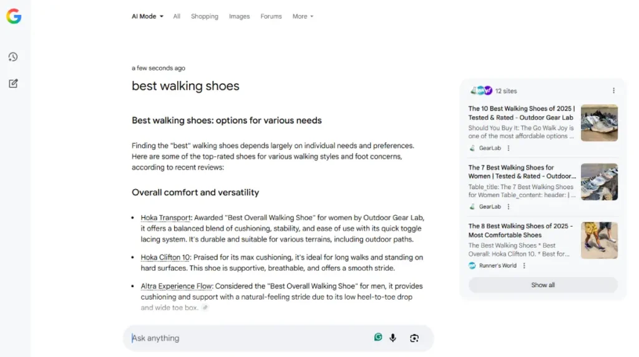This screenshot has height=357, width=639.
Task: Switch to the Images tab
Action: pos(239,16)
